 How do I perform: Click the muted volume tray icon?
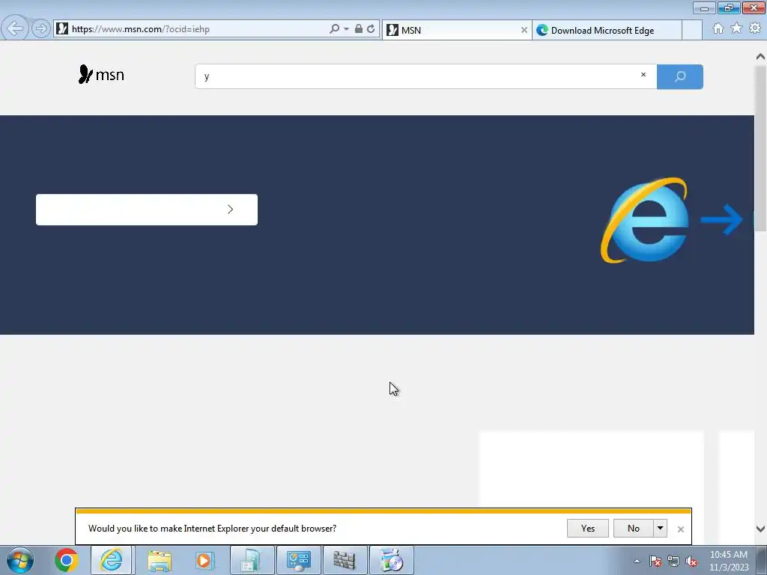(x=691, y=562)
